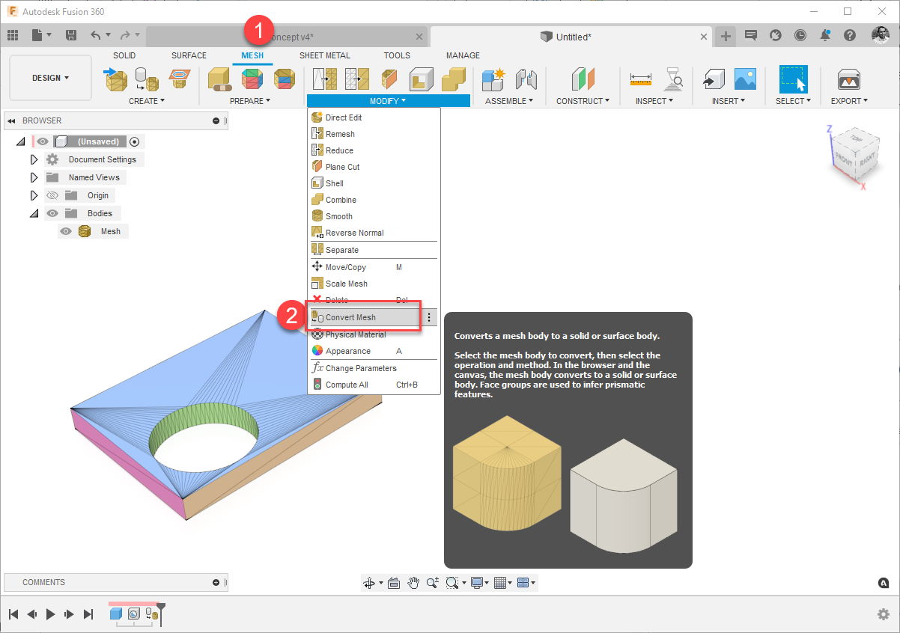The image size is (900, 633).
Task: Activate the Orbit tool at the bottom
Action: pos(369,582)
